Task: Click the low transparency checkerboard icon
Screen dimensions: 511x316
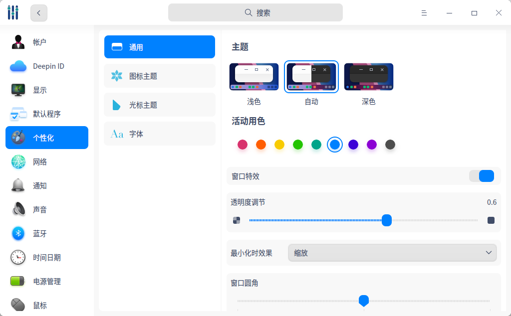Action: tap(237, 220)
